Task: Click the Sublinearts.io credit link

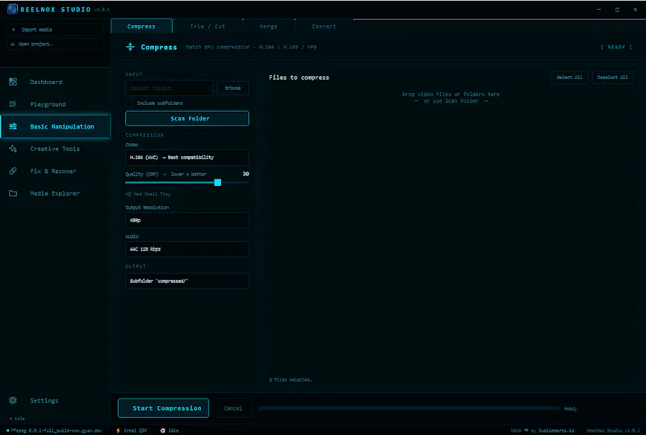Action: point(556,430)
